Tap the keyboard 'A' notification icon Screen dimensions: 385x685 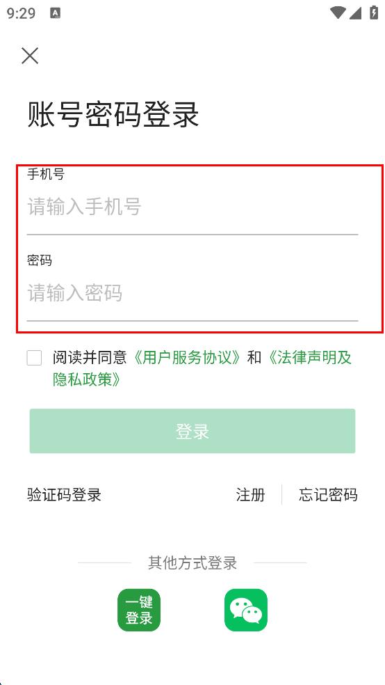click(56, 13)
